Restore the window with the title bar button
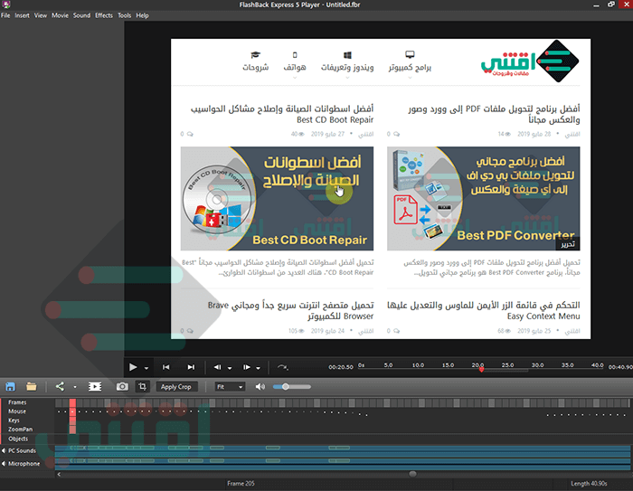The image size is (633, 491). pos(611,5)
